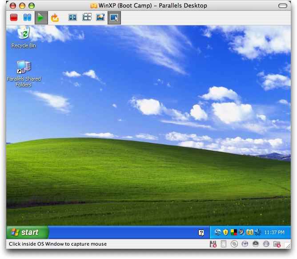The width and height of the screenshot is (297, 259).
Task: Stop the virtual machine with red button
Action: (x=14, y=18)
